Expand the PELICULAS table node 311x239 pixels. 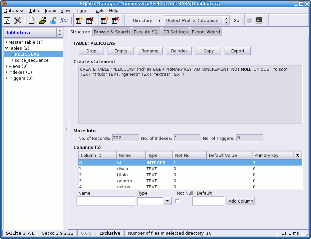[12, 54]
